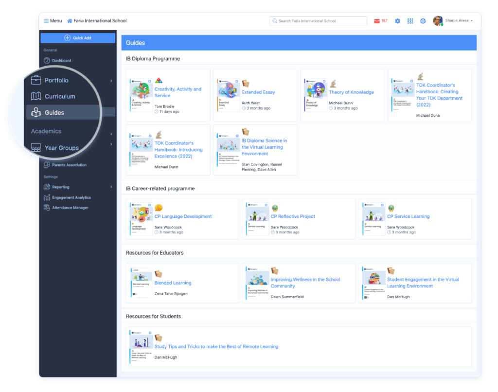Click the Dashboard gauge icon

click(47, 60)
